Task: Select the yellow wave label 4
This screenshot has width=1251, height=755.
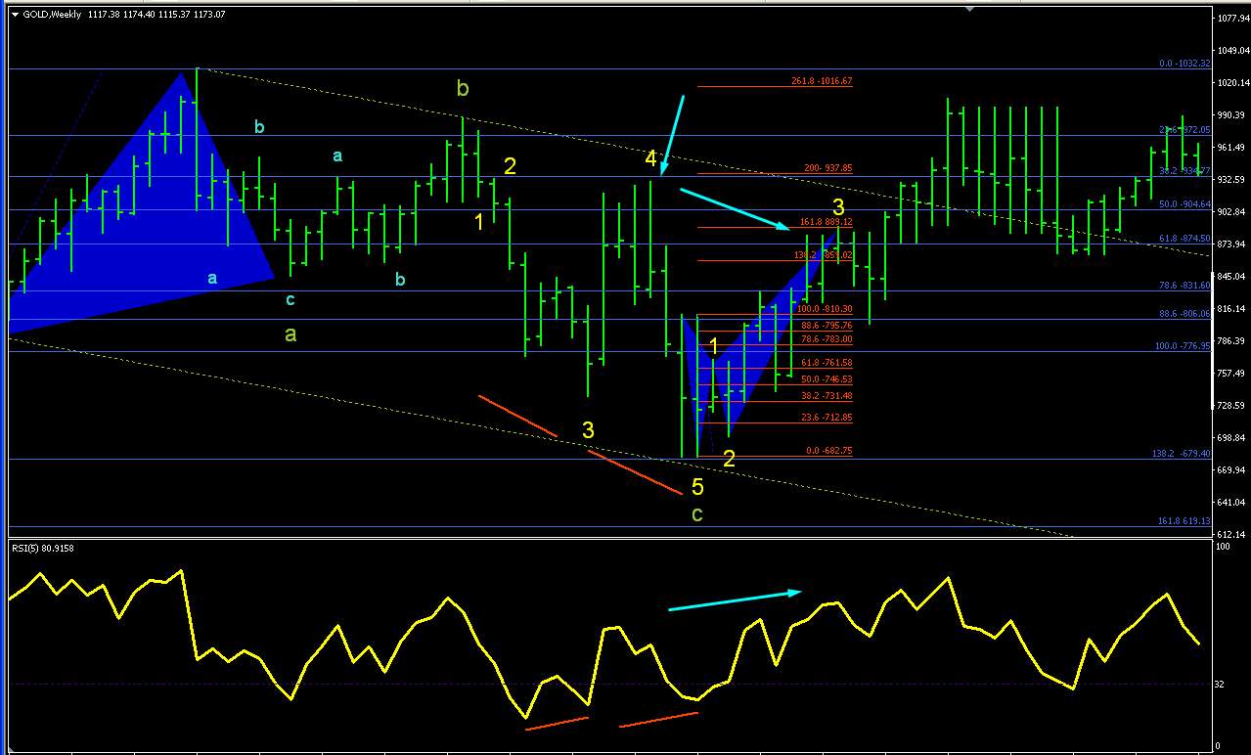Action: pyautogui.click(x=650, y=158)
